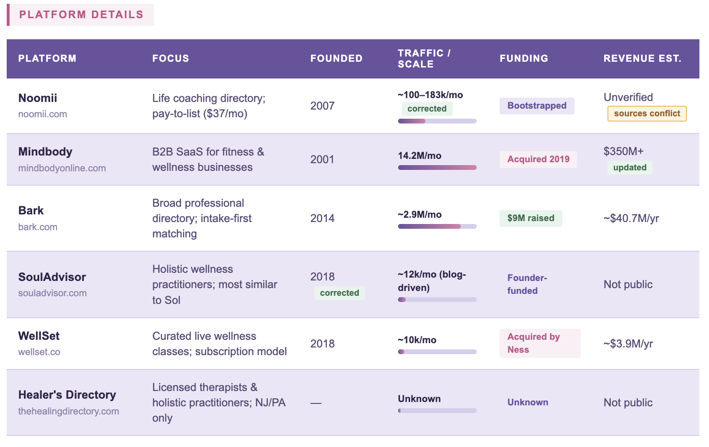Open the mindbodyonline.com link
This screenshot has height=447, width=709.
62,168
